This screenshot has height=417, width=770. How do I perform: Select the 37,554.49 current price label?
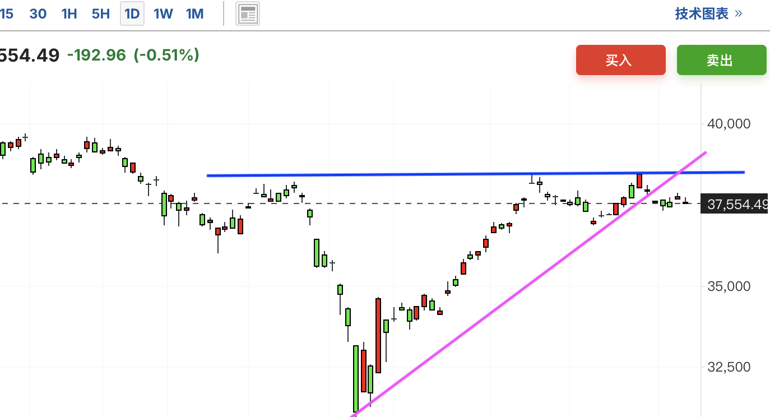click(x=736, y=204)
